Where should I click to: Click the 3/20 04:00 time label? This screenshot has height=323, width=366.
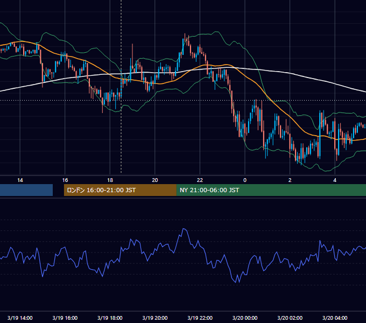(335, 318)
